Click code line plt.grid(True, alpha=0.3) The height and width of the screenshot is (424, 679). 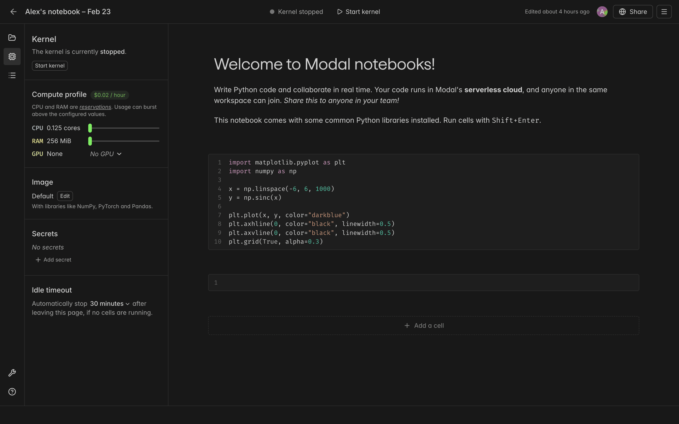coord(276,242)
